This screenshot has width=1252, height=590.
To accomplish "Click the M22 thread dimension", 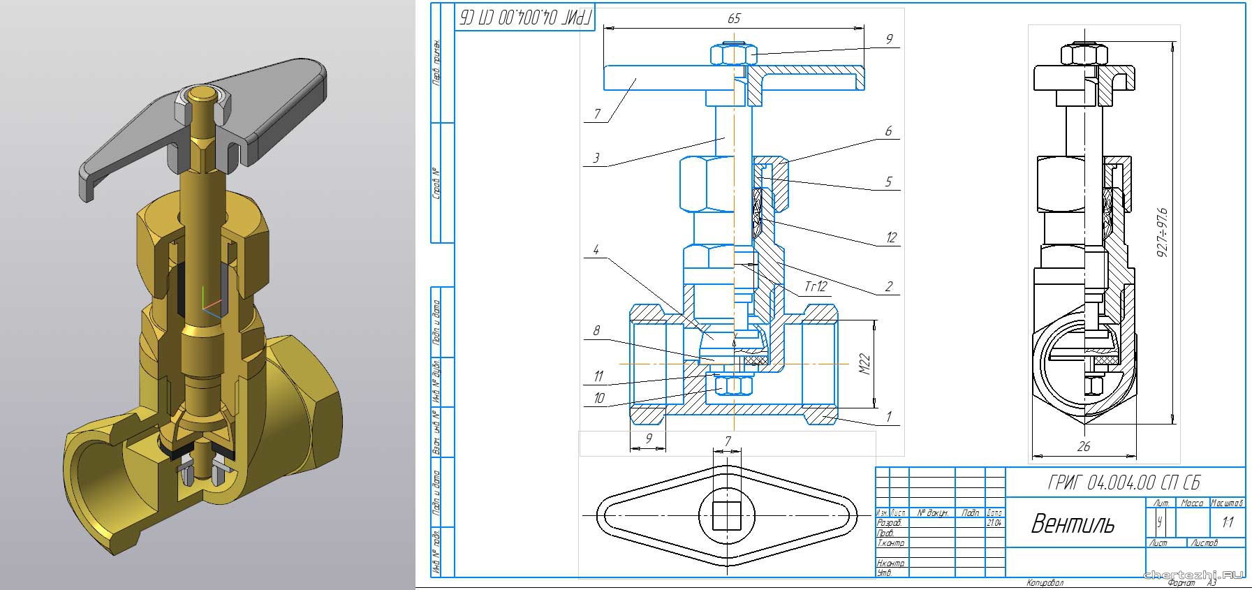I will pos(864,364).
